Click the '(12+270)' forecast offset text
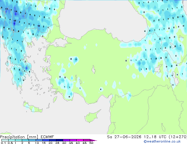The image size is (187, 144). 178,137
